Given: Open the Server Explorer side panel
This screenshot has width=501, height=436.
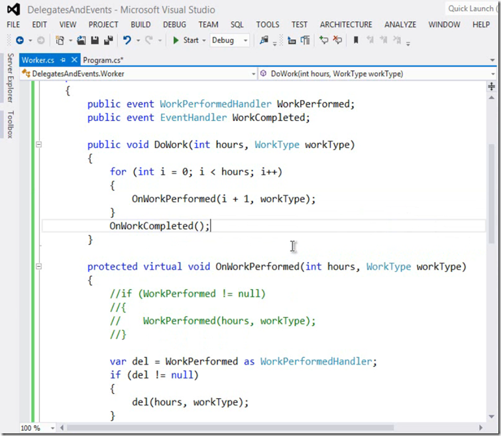Looking at the screenshot, I should (x=11, y=78).
